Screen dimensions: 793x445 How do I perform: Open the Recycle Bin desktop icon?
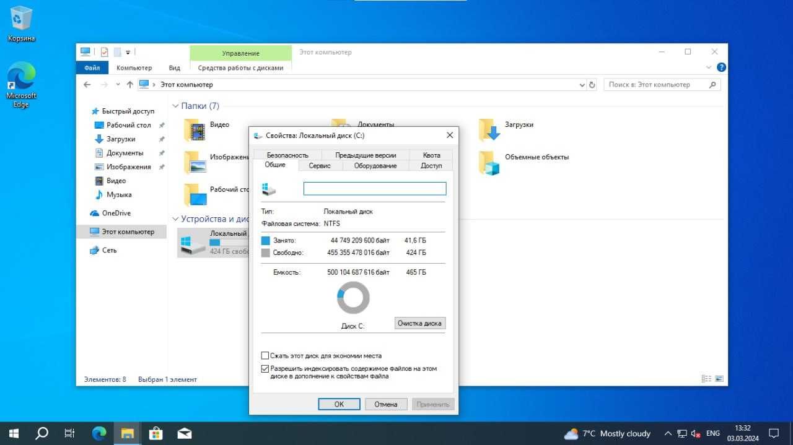pyautogui.click(x=21, y=24)
